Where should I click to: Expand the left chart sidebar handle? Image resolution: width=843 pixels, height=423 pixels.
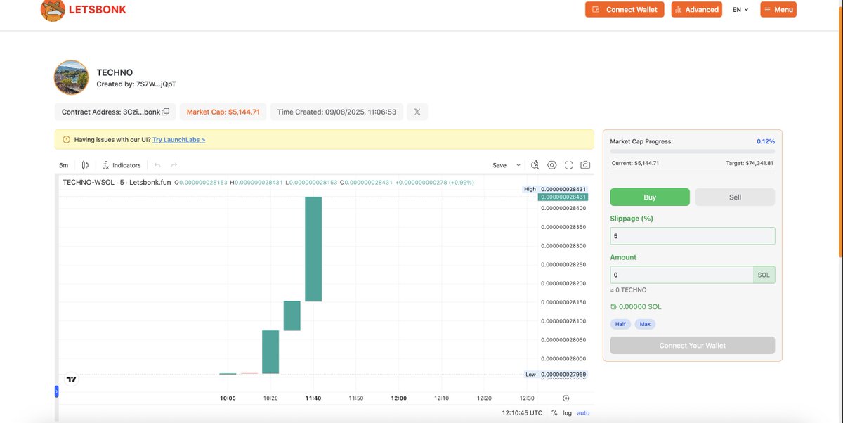click(x=56, y=391)
